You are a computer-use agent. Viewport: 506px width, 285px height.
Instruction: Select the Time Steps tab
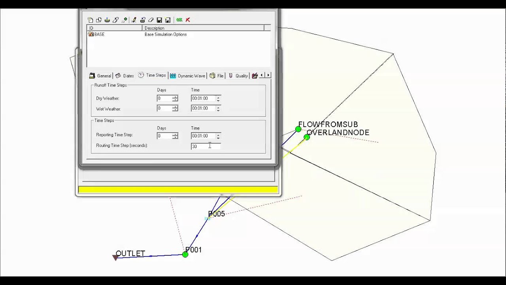tap(152, 75)
